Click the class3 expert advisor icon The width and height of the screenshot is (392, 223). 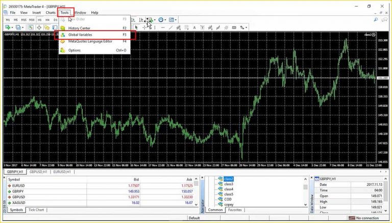(x=220, y=184)
